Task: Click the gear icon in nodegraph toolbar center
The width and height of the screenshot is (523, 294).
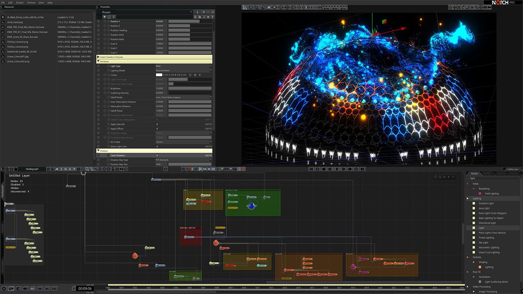Action: pyautogui.click(x=165, y=169)
